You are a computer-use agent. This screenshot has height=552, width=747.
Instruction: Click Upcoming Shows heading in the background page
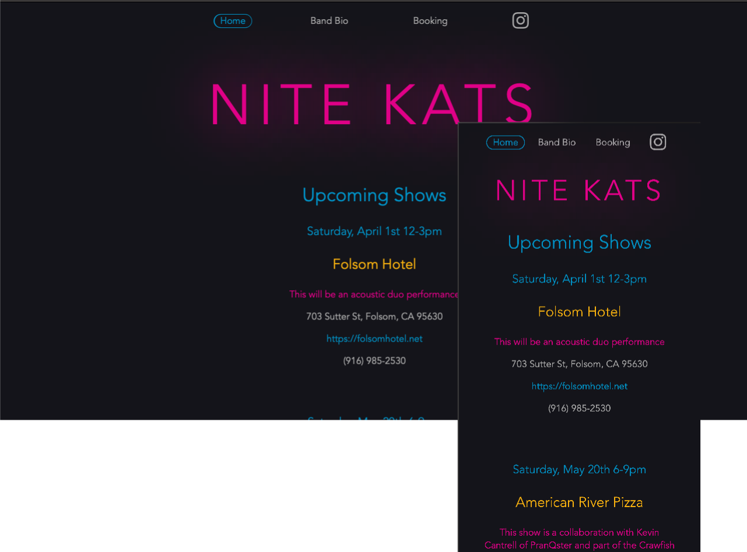coord(374,195)
